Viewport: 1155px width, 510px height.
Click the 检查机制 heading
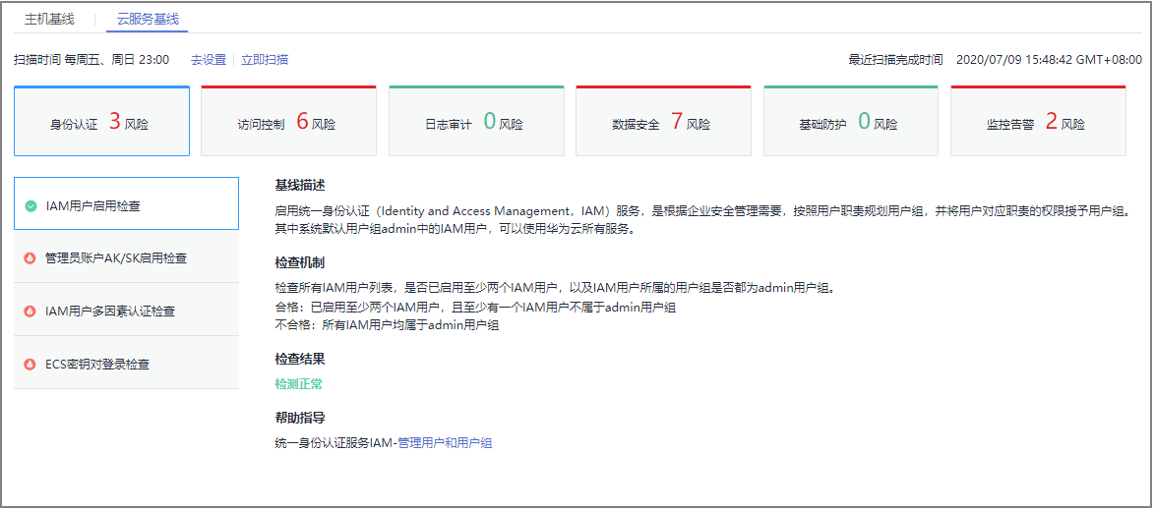[300, 262]
